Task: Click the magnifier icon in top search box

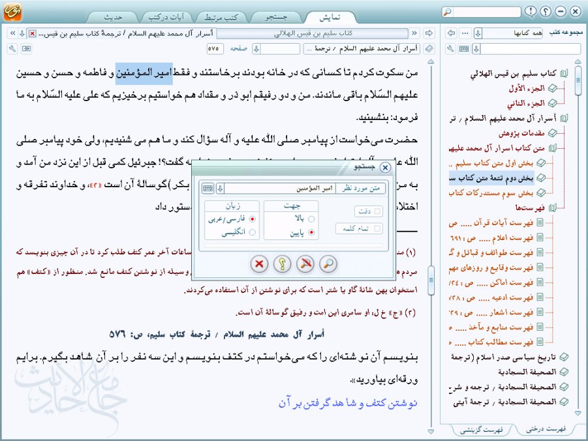Action: (x=448, y=12)
